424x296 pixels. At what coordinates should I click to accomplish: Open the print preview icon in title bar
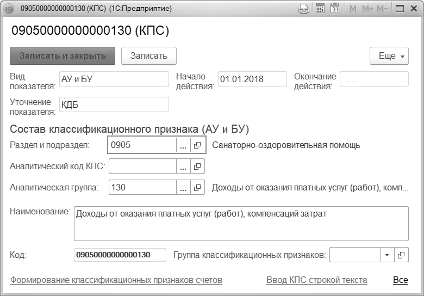(304, 9)
